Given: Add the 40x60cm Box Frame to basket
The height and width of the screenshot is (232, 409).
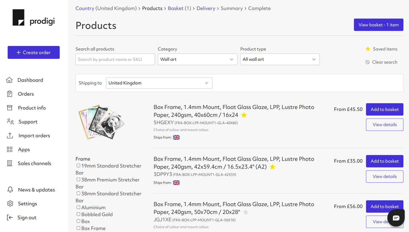Looking at the screenshot, I should tap(384, 109).
